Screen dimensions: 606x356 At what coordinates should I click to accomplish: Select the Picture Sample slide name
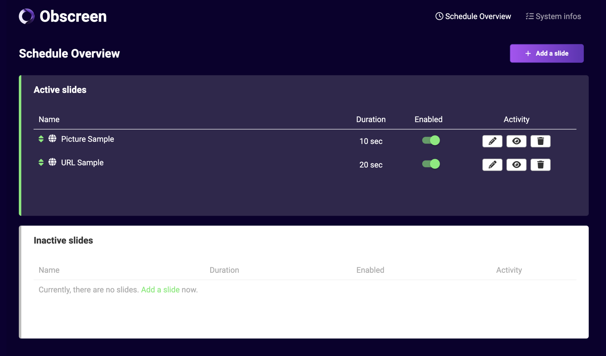[x=87, y=139]
